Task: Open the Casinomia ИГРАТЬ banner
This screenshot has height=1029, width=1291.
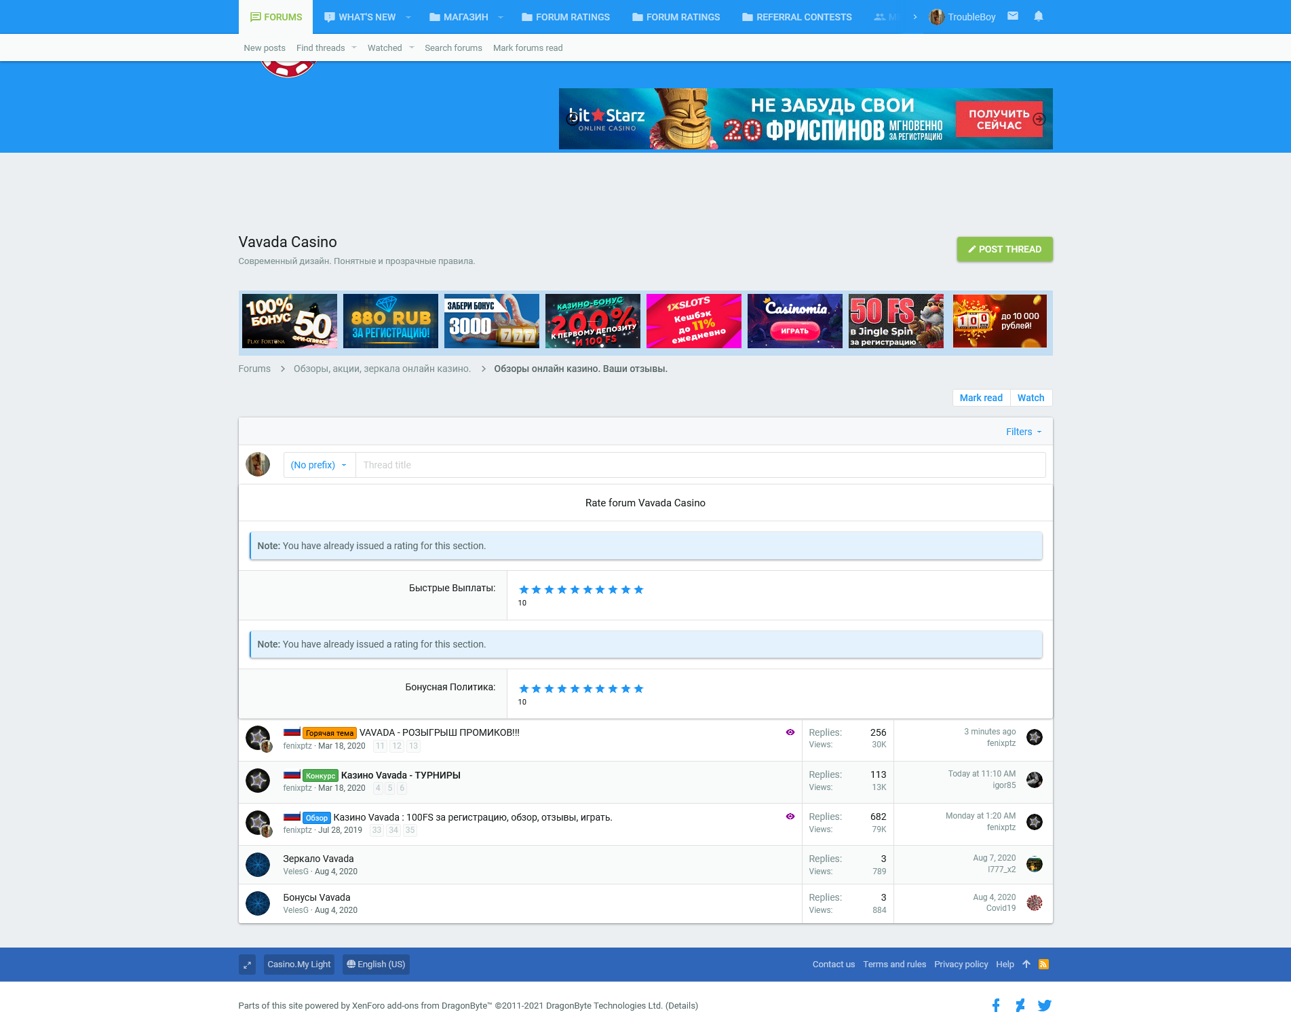Action: point(795,321)
